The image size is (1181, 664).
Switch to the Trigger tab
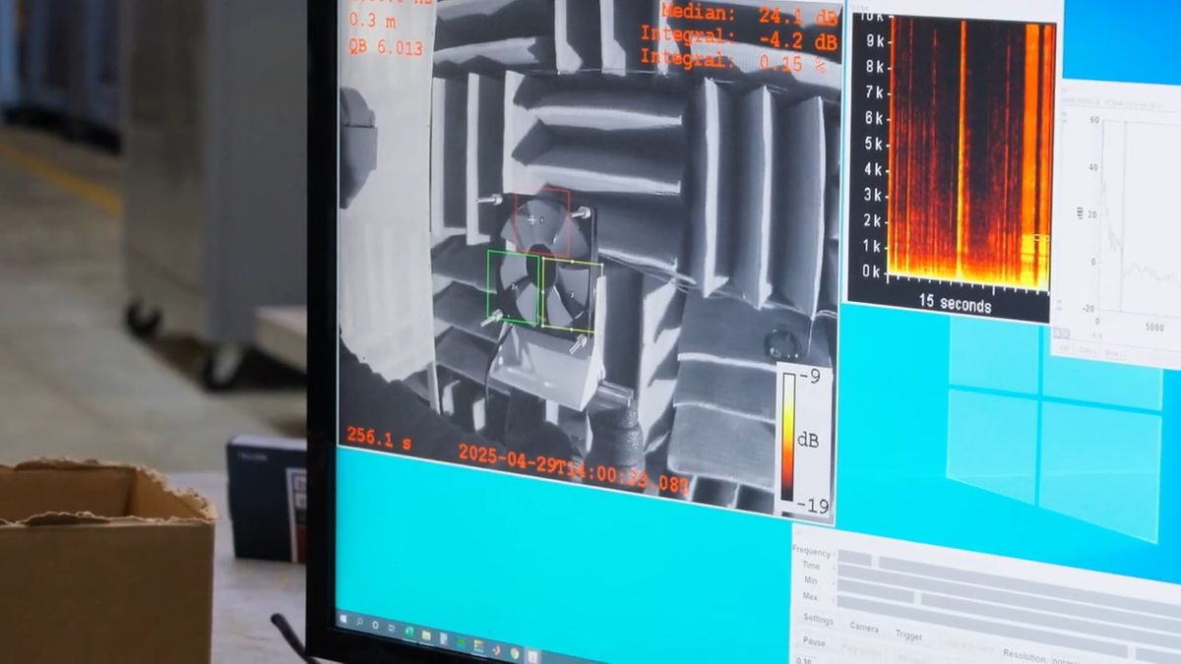[x=908, y=635]
